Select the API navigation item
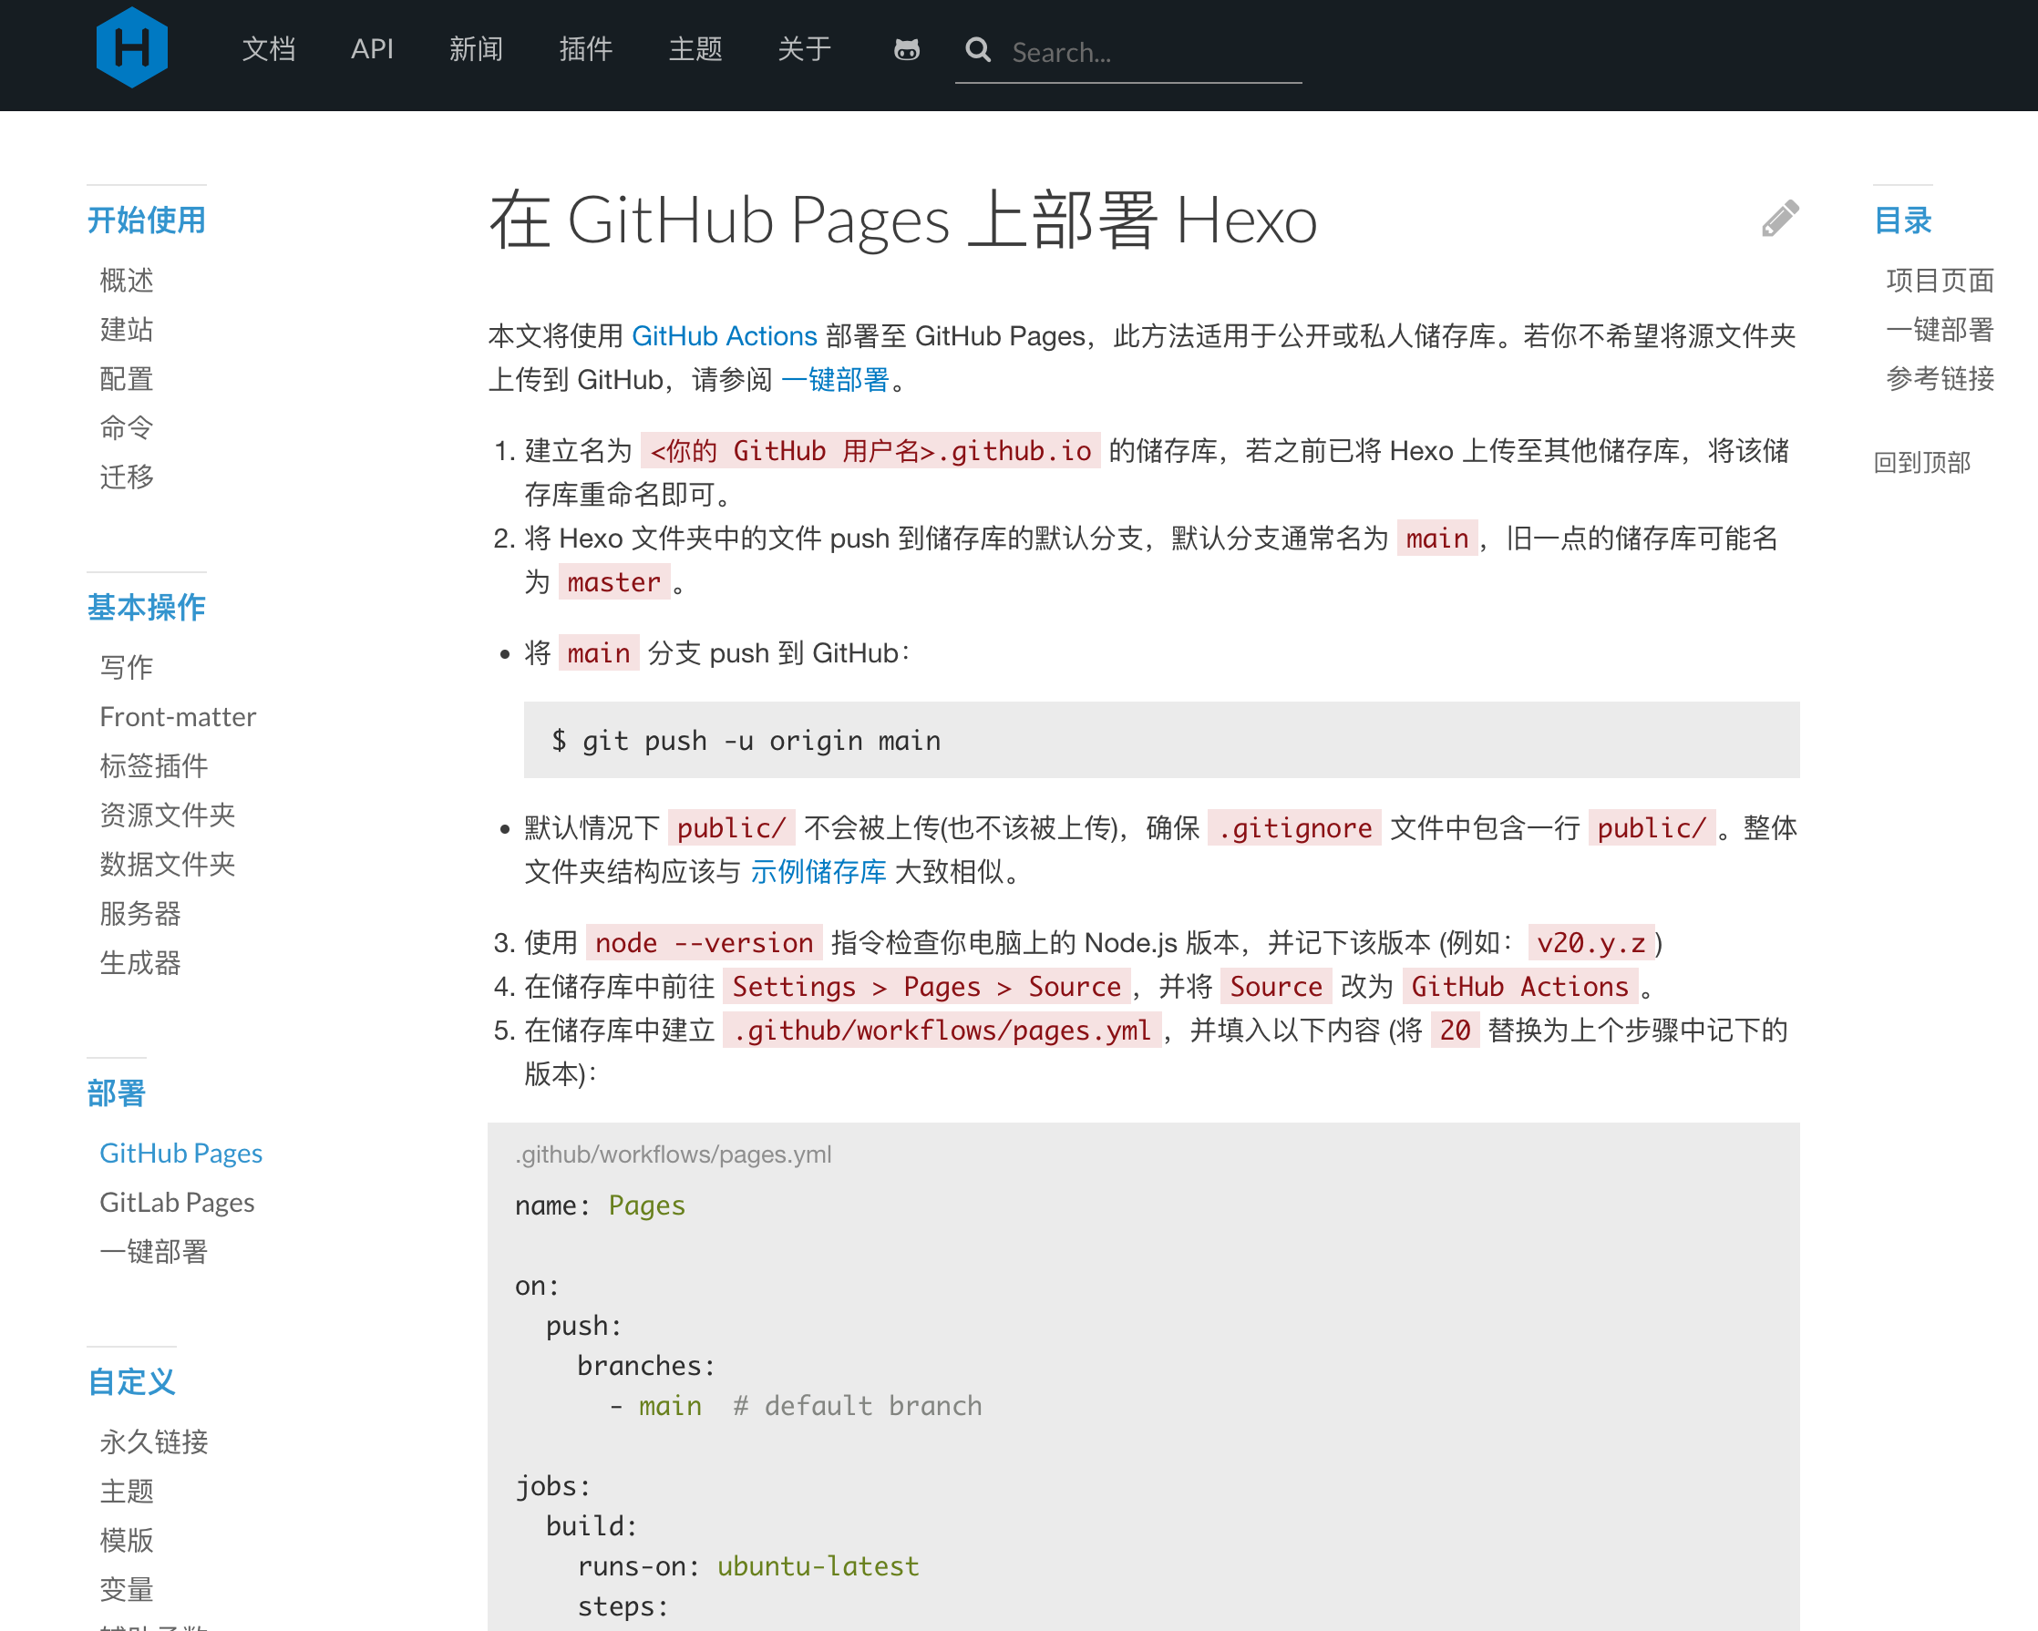The height and width of the screenshot is (1631, 2038). (x=373, y=50)
